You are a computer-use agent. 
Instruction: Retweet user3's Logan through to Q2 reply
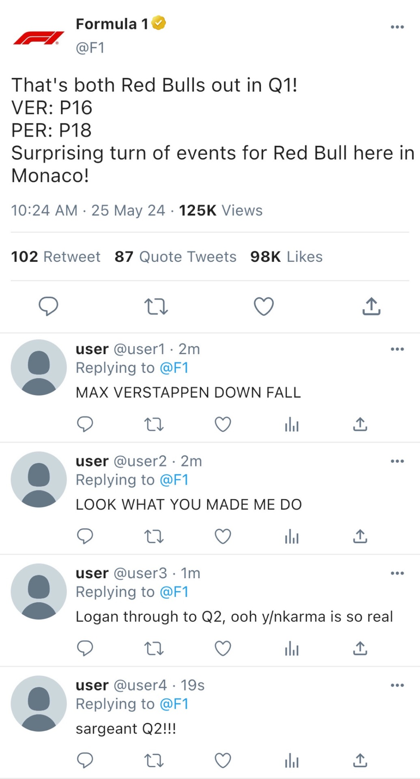154,649
